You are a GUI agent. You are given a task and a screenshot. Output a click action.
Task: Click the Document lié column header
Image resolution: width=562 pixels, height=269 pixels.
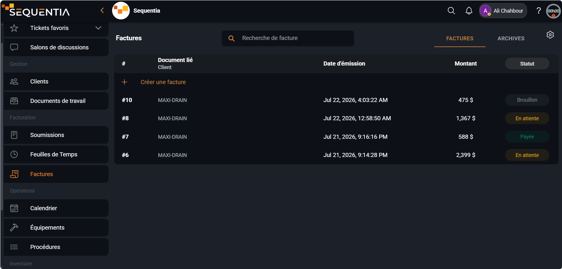coord(175,60)
